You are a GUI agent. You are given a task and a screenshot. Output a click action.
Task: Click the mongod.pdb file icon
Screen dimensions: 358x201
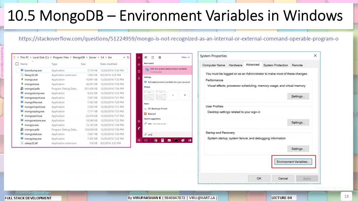(22, 88)
